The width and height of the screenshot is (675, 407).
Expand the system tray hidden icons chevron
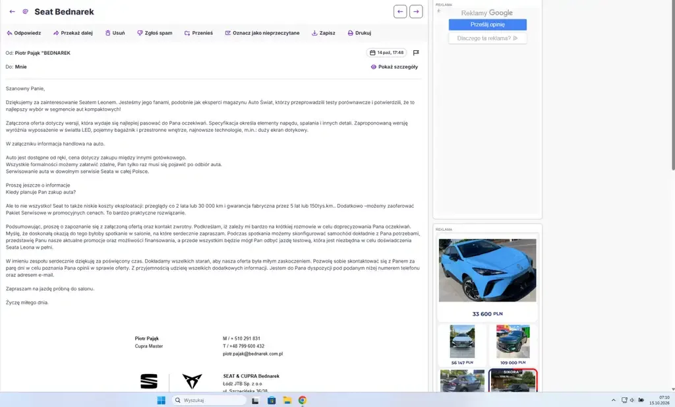tap(614, 400)
